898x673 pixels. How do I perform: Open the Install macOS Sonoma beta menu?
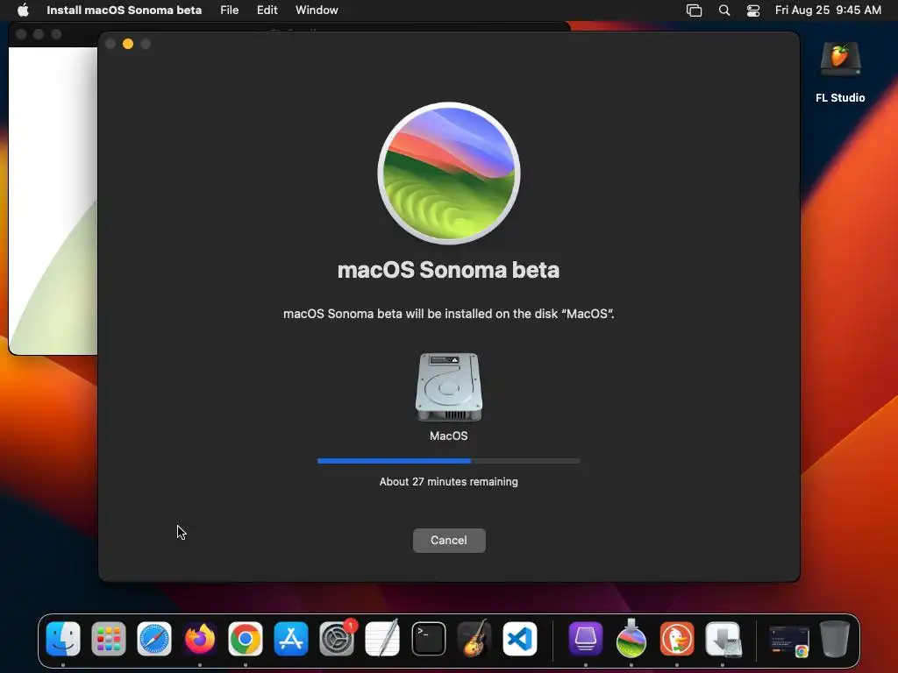point(124,11)
